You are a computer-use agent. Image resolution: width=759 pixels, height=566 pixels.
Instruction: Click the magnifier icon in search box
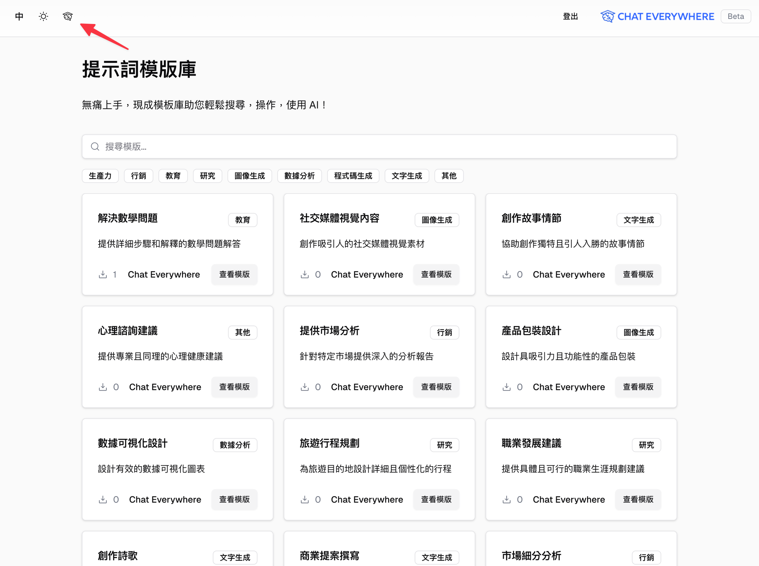[95, 147]
